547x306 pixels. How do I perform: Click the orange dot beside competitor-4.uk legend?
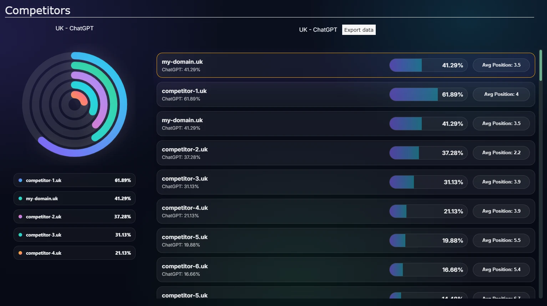[20, 253]
